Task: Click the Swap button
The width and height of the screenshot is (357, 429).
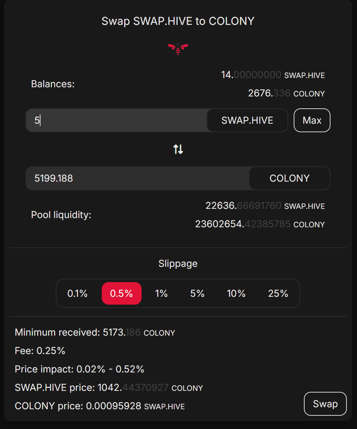Action: tap(325, 404)
